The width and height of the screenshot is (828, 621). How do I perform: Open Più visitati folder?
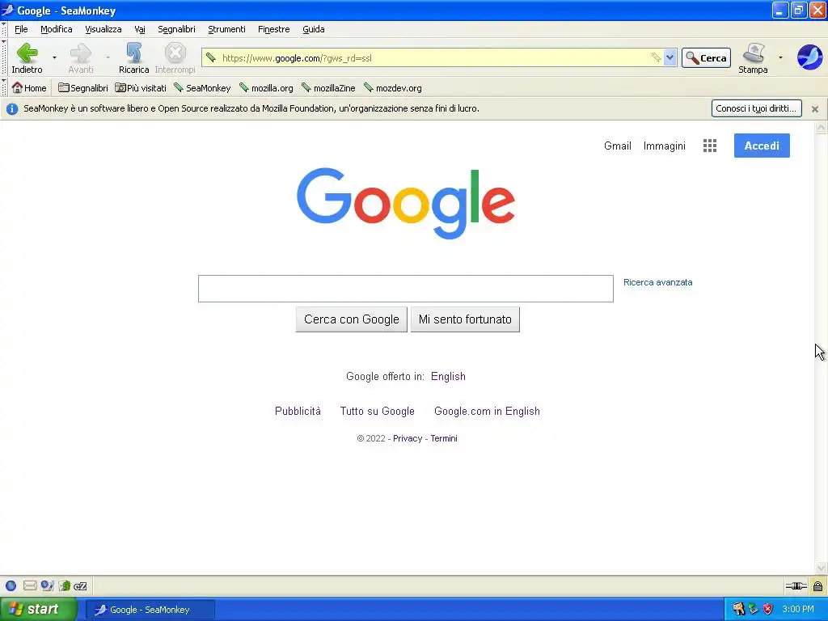click(x=141, y=87)
